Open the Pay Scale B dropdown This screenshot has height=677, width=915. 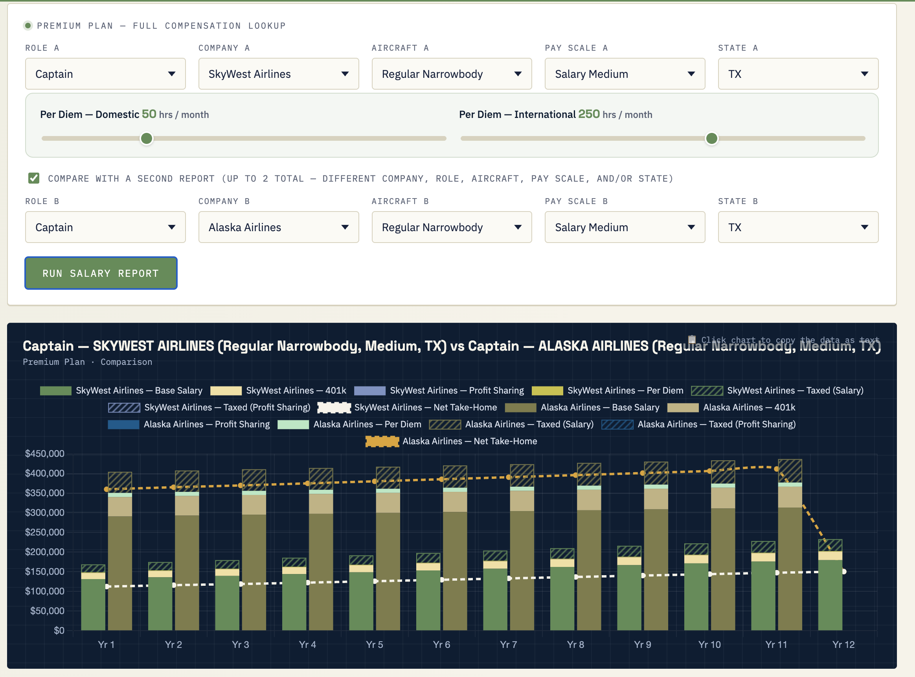click(x=625, y=227)
